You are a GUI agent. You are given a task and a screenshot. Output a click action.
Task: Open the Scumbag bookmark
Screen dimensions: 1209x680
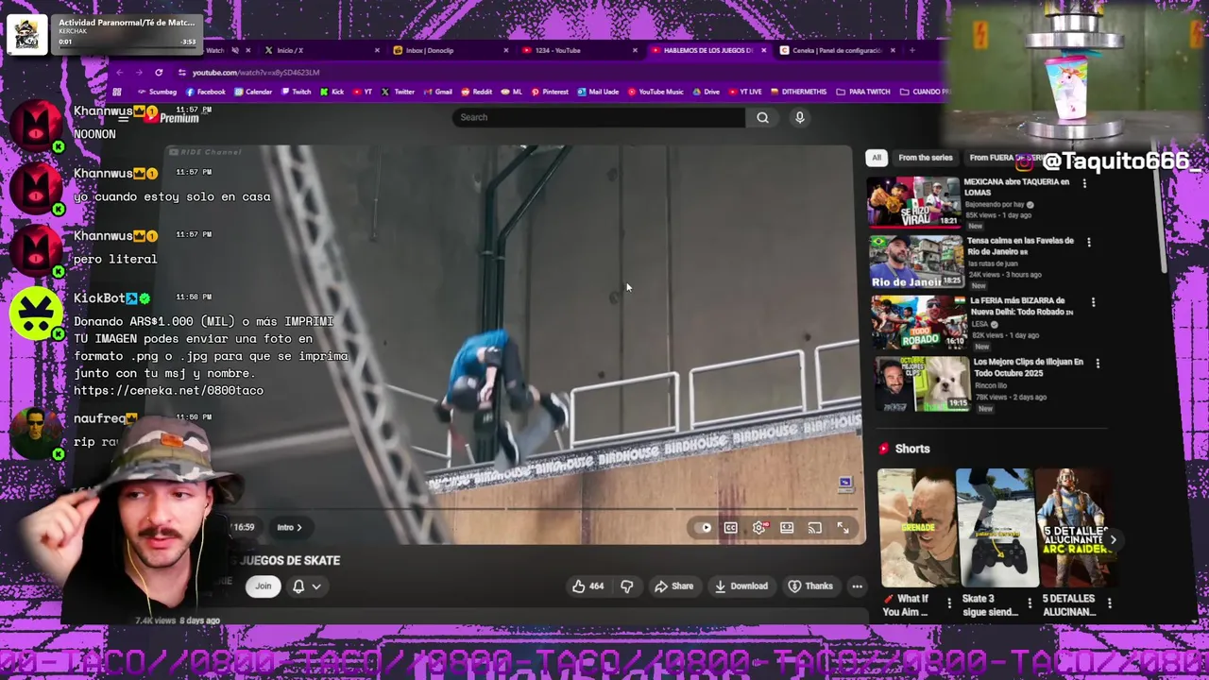(156, 92)
